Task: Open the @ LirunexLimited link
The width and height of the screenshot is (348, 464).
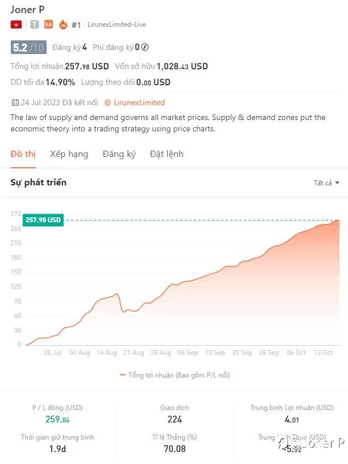Action: point(135,103)
